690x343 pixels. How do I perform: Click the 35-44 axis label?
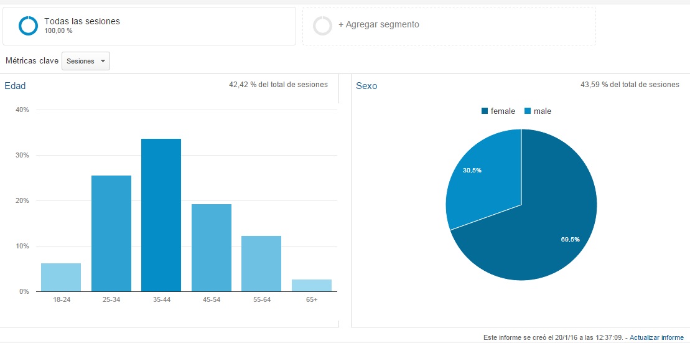161,299
